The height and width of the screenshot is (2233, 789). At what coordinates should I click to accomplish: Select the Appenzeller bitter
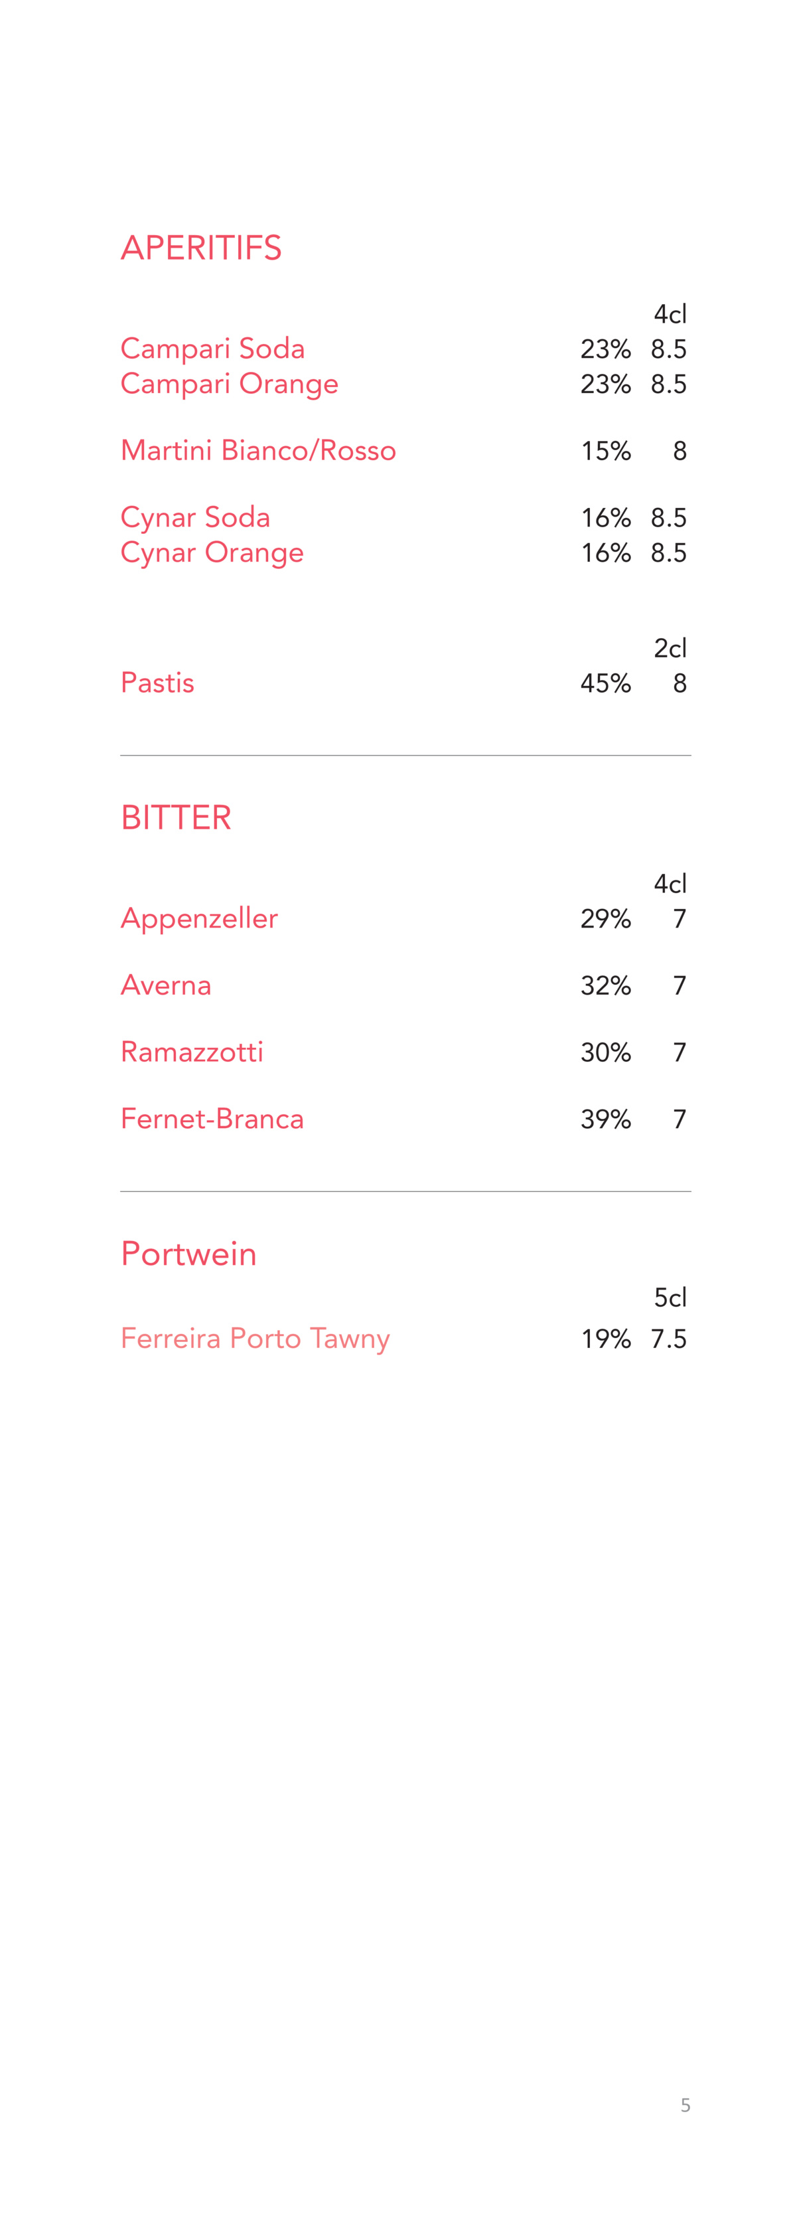(199, 919)
